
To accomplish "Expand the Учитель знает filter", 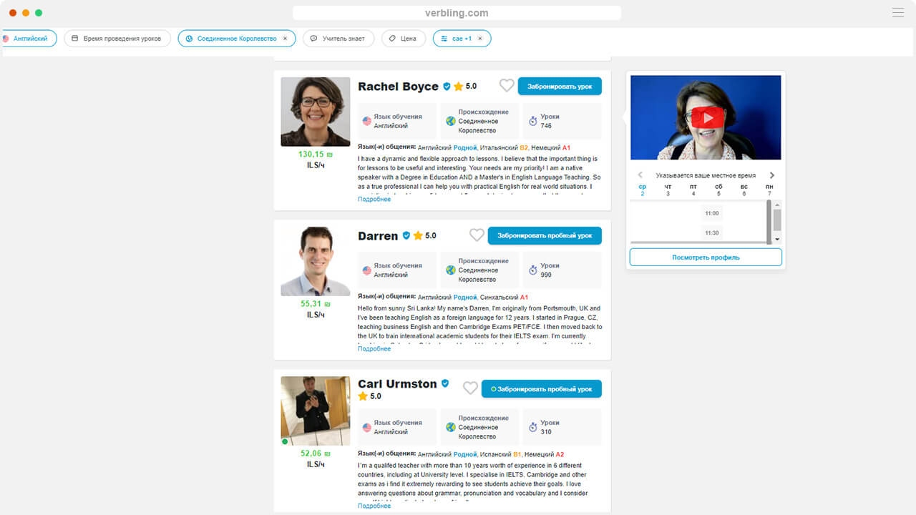I will tap(338, 39).
